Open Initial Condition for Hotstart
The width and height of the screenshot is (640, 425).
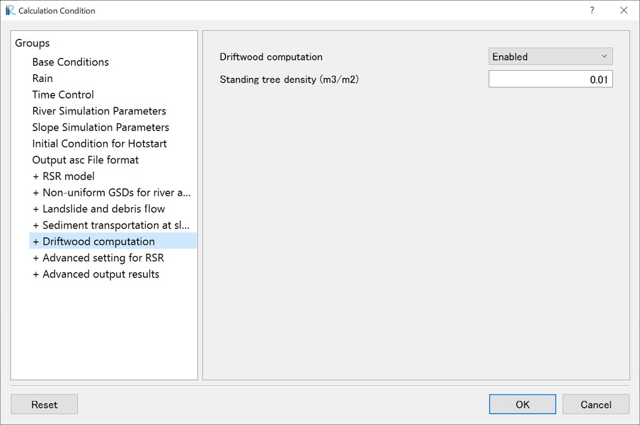click(x=100, y=143)
